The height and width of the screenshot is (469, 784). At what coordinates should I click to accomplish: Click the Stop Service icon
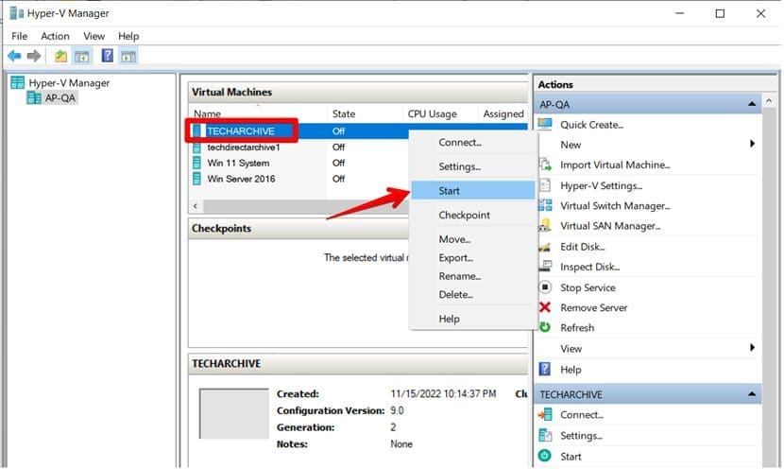click(545, 287)
